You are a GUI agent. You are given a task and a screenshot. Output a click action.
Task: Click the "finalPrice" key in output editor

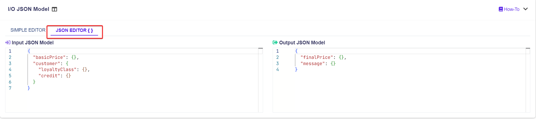(x=317, y=57)
